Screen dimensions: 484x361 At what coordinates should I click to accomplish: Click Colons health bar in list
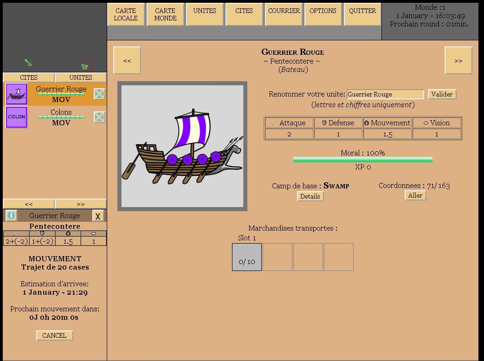point(61,117)
